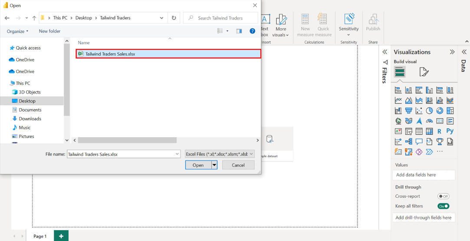
Task: Select Desktop in the navigation pane
Action: click(27, 101)
